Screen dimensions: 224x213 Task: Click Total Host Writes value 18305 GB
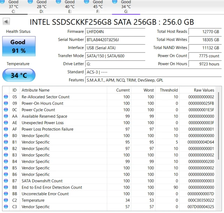point(205,40)
